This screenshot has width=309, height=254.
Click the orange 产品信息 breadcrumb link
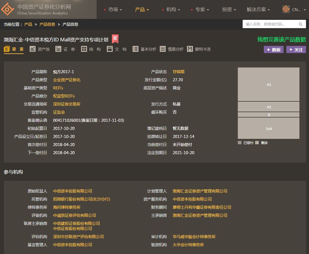47,24
